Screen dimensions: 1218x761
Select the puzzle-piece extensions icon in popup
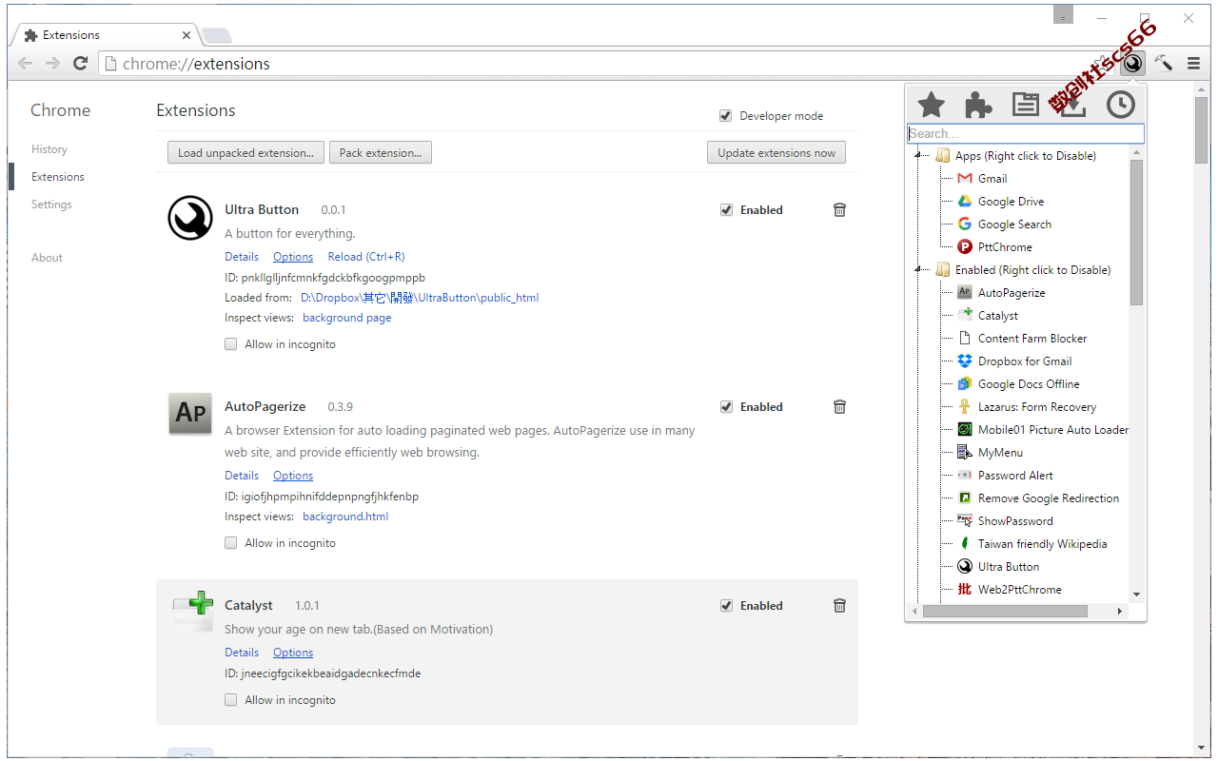(x=978, y=105)
